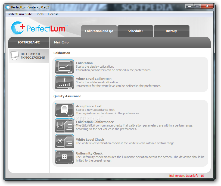
Task: Click the Acceptance Test title
Action: [x=89, y=106]
